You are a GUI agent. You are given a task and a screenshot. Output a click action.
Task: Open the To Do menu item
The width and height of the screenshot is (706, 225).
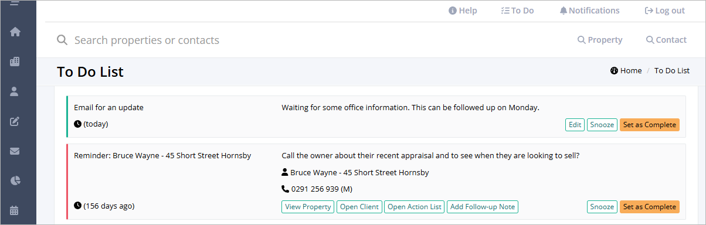(x=517, y=11)
